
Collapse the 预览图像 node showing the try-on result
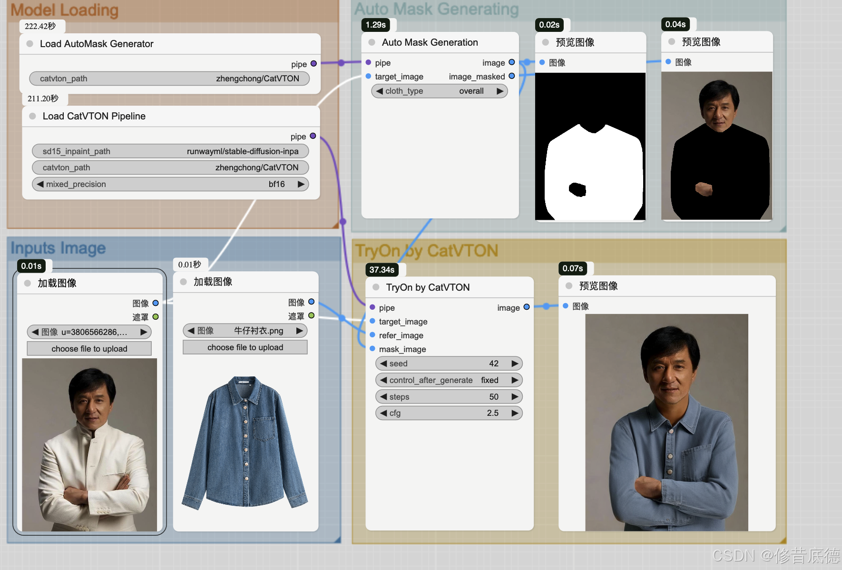click(x=569, y=286)
